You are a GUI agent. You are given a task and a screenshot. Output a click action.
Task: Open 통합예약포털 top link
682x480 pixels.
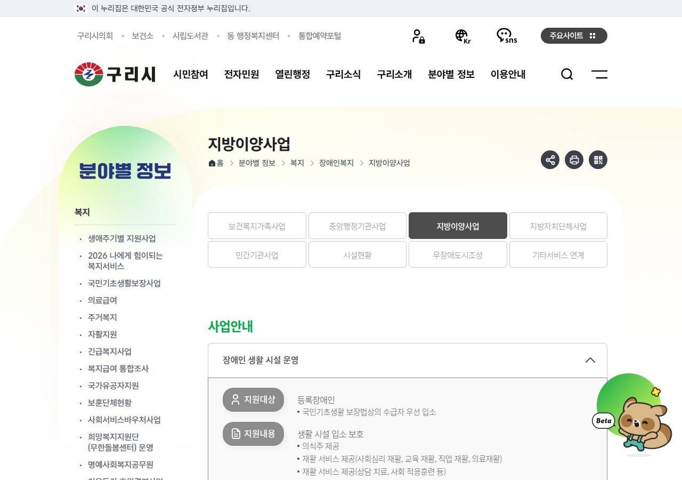point(320,36)
